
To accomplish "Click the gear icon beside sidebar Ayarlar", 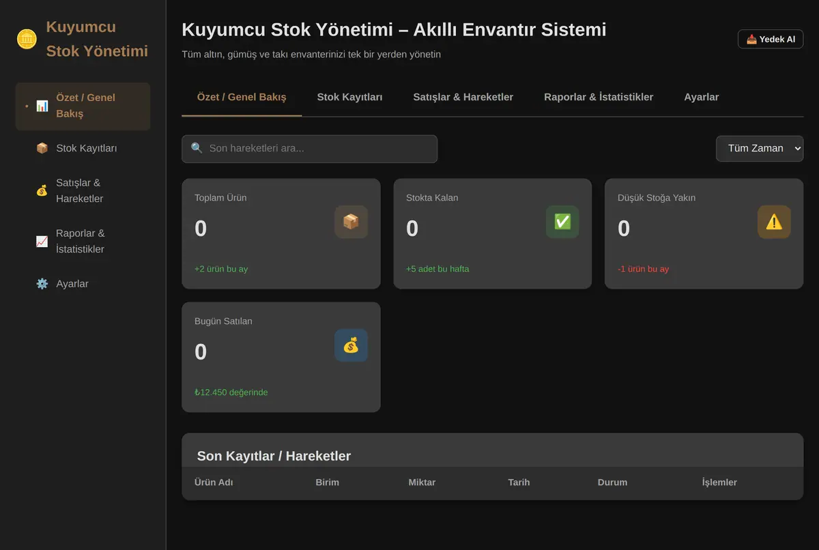I will [42, 284].
